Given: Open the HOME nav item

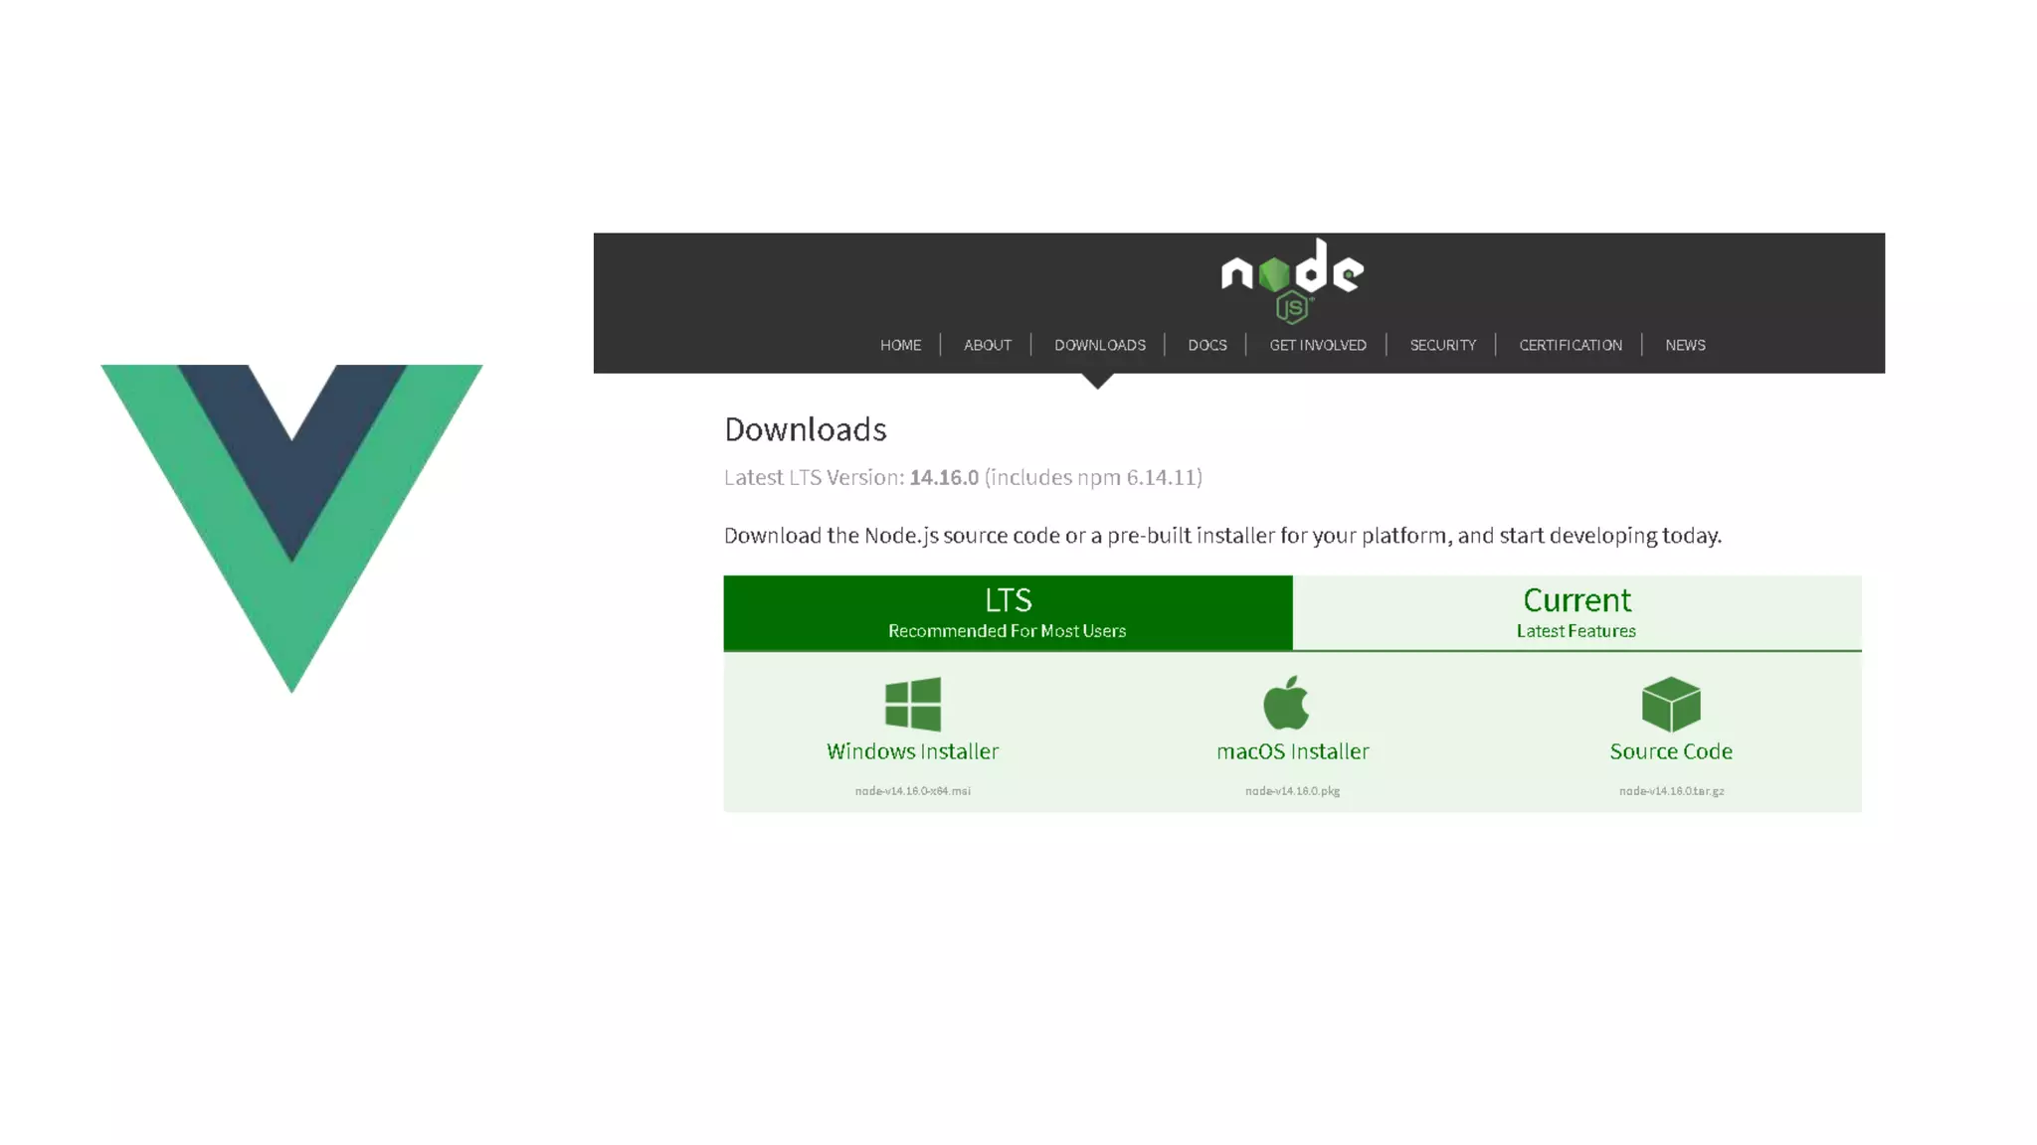Looking at the screenshot, I should click(900, 345).
